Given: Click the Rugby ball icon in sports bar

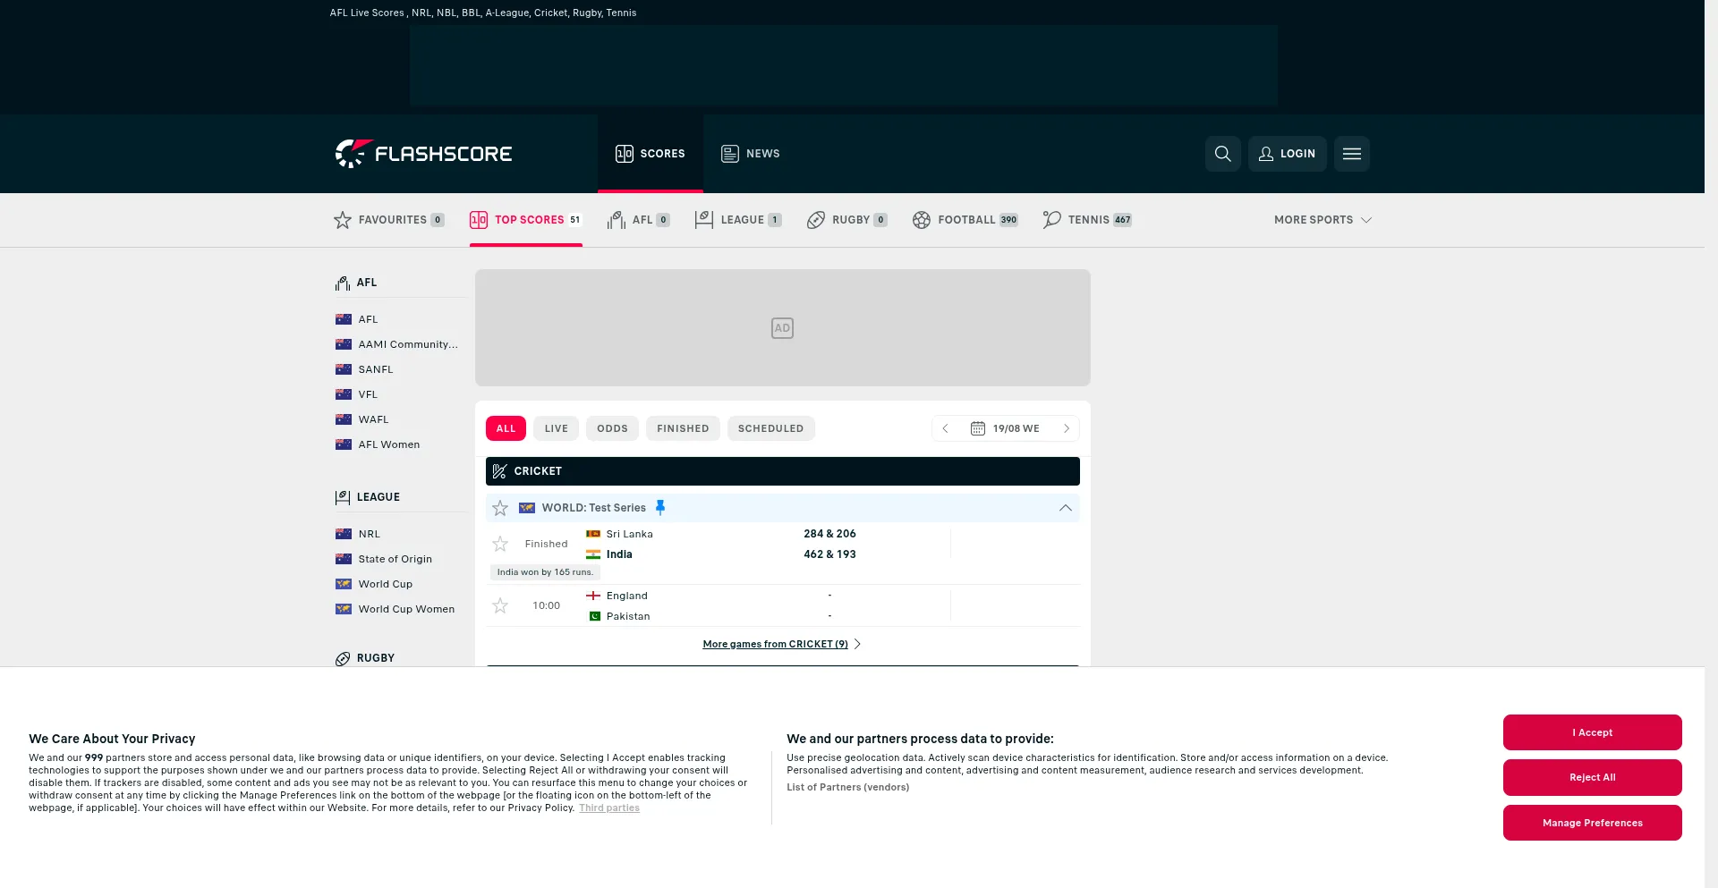Looking at the screenshot, I should click(816, 220).
